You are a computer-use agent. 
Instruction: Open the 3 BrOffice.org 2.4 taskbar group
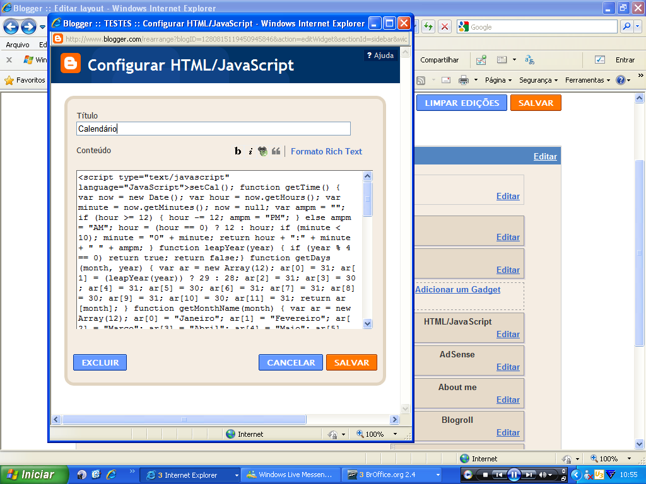tap(391, 475)
